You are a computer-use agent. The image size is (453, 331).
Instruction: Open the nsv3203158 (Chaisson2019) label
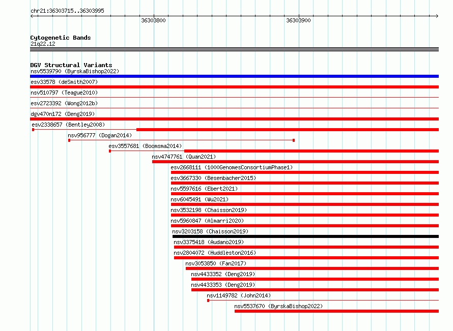pos(210,231)
